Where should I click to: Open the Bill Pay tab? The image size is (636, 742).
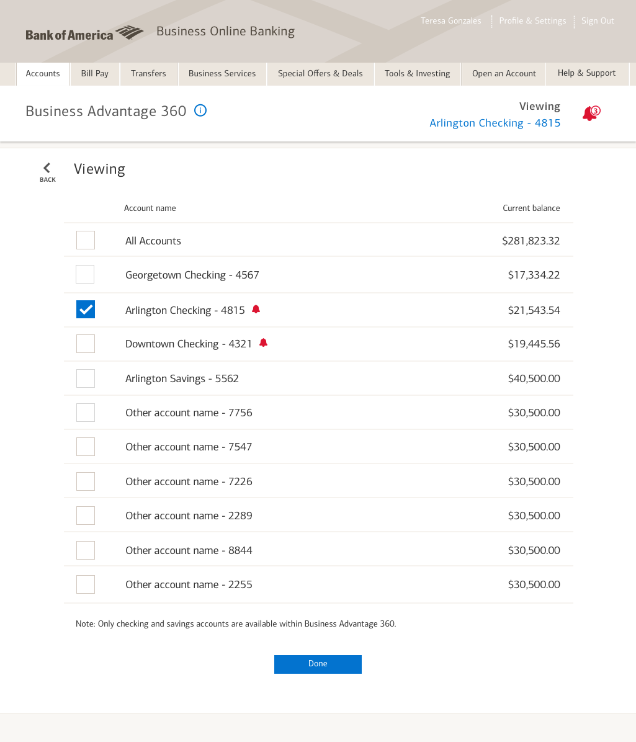click(95, 74)
